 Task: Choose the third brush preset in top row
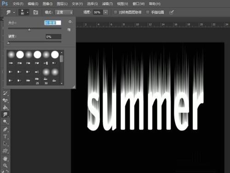point(29,55)
